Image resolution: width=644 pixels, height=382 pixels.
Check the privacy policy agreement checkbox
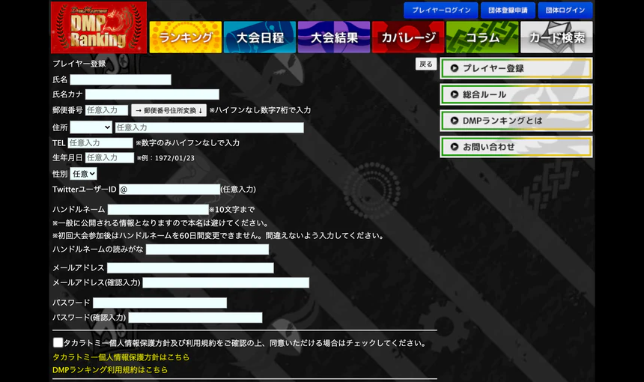[x=58, y=342]
